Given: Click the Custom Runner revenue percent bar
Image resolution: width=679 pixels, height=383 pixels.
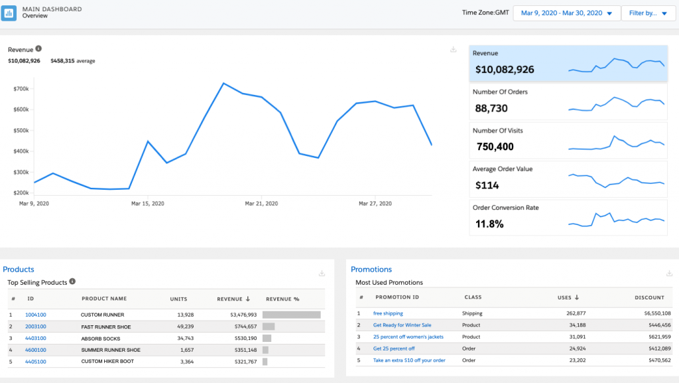Looking at the screenshot, I should pos(291,315).
